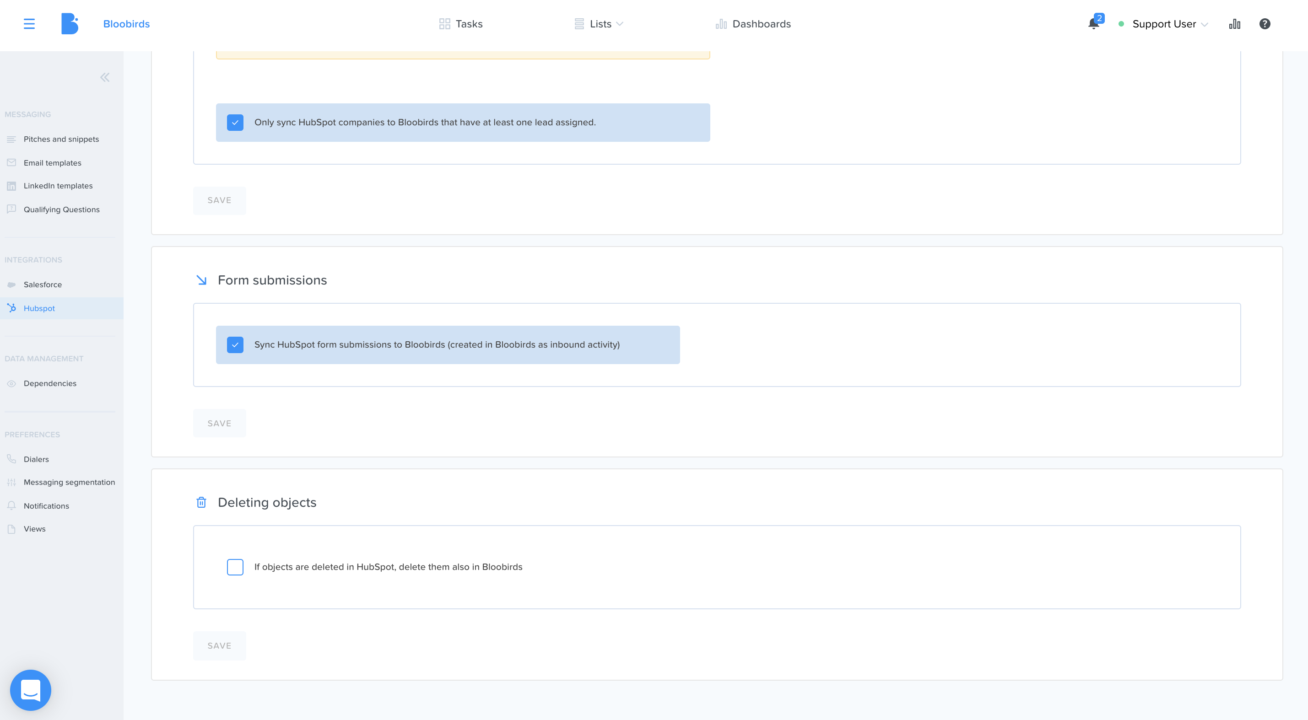This screenshot has width=1308, height=720.
Task: Click the Form submissions heading
Action: (x=272, y=280)
